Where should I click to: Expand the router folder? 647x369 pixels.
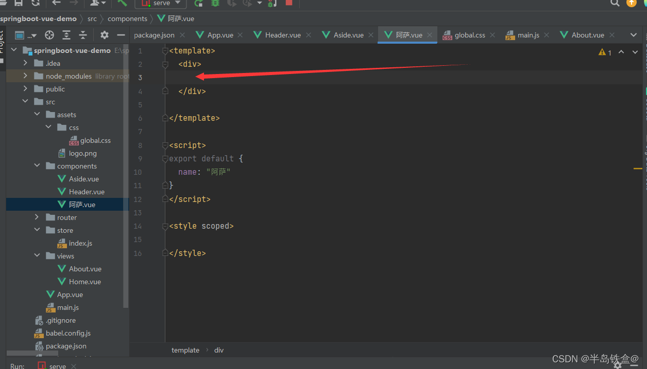pos(37,217)
